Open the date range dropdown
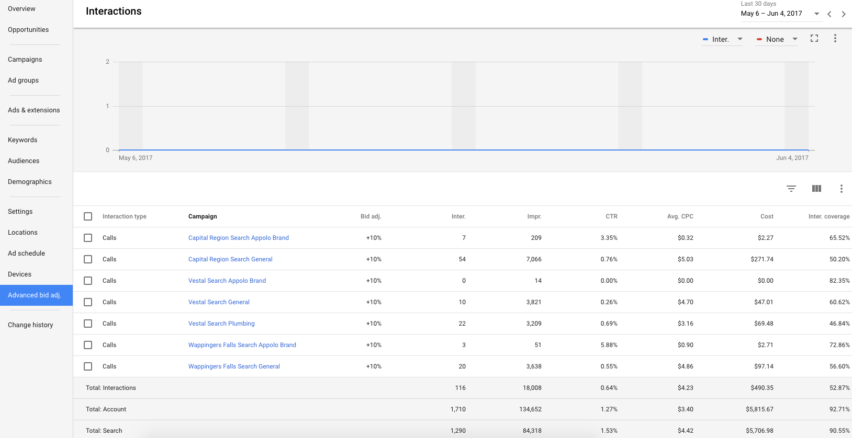The image size is (852, 438). click(816, 14)
